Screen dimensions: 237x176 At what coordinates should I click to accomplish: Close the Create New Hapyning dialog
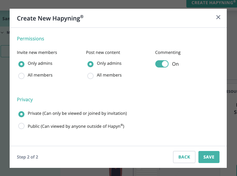tap(218, 17)
